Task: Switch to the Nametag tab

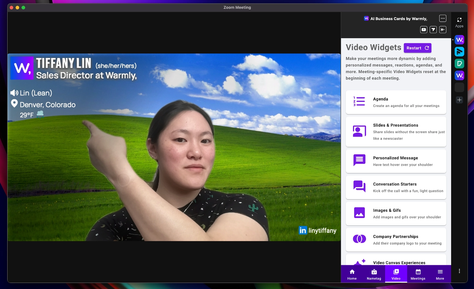Action: pos(374,274)
